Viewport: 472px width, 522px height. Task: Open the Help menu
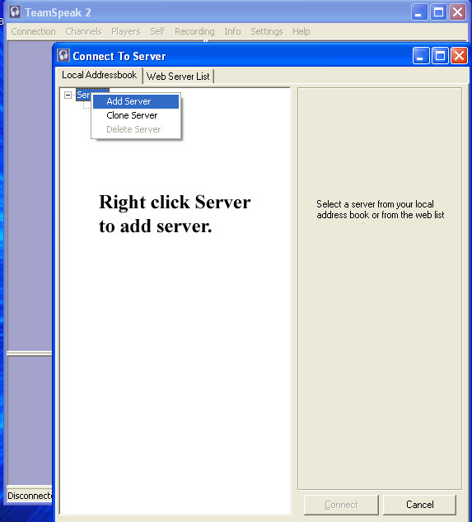point(301,31)
